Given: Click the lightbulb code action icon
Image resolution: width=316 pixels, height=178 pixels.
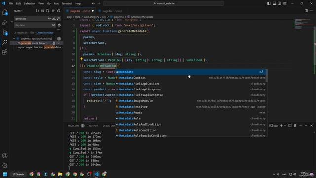Looking at the screenshot, I should pos(81,59).
